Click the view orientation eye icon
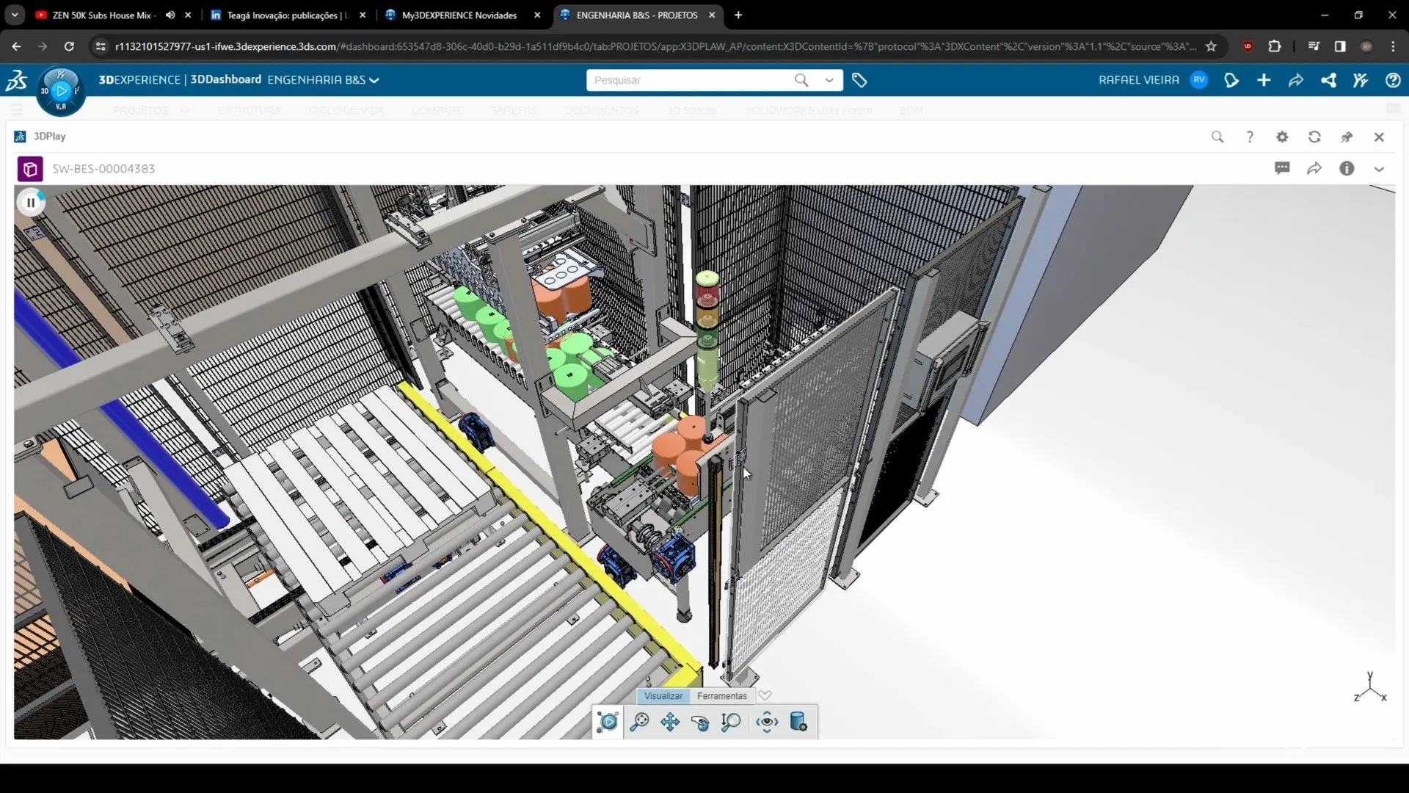This screenshot has height=793, width=1409. tap(766, 722)
